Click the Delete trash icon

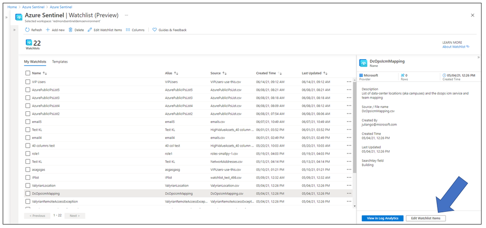71,30
